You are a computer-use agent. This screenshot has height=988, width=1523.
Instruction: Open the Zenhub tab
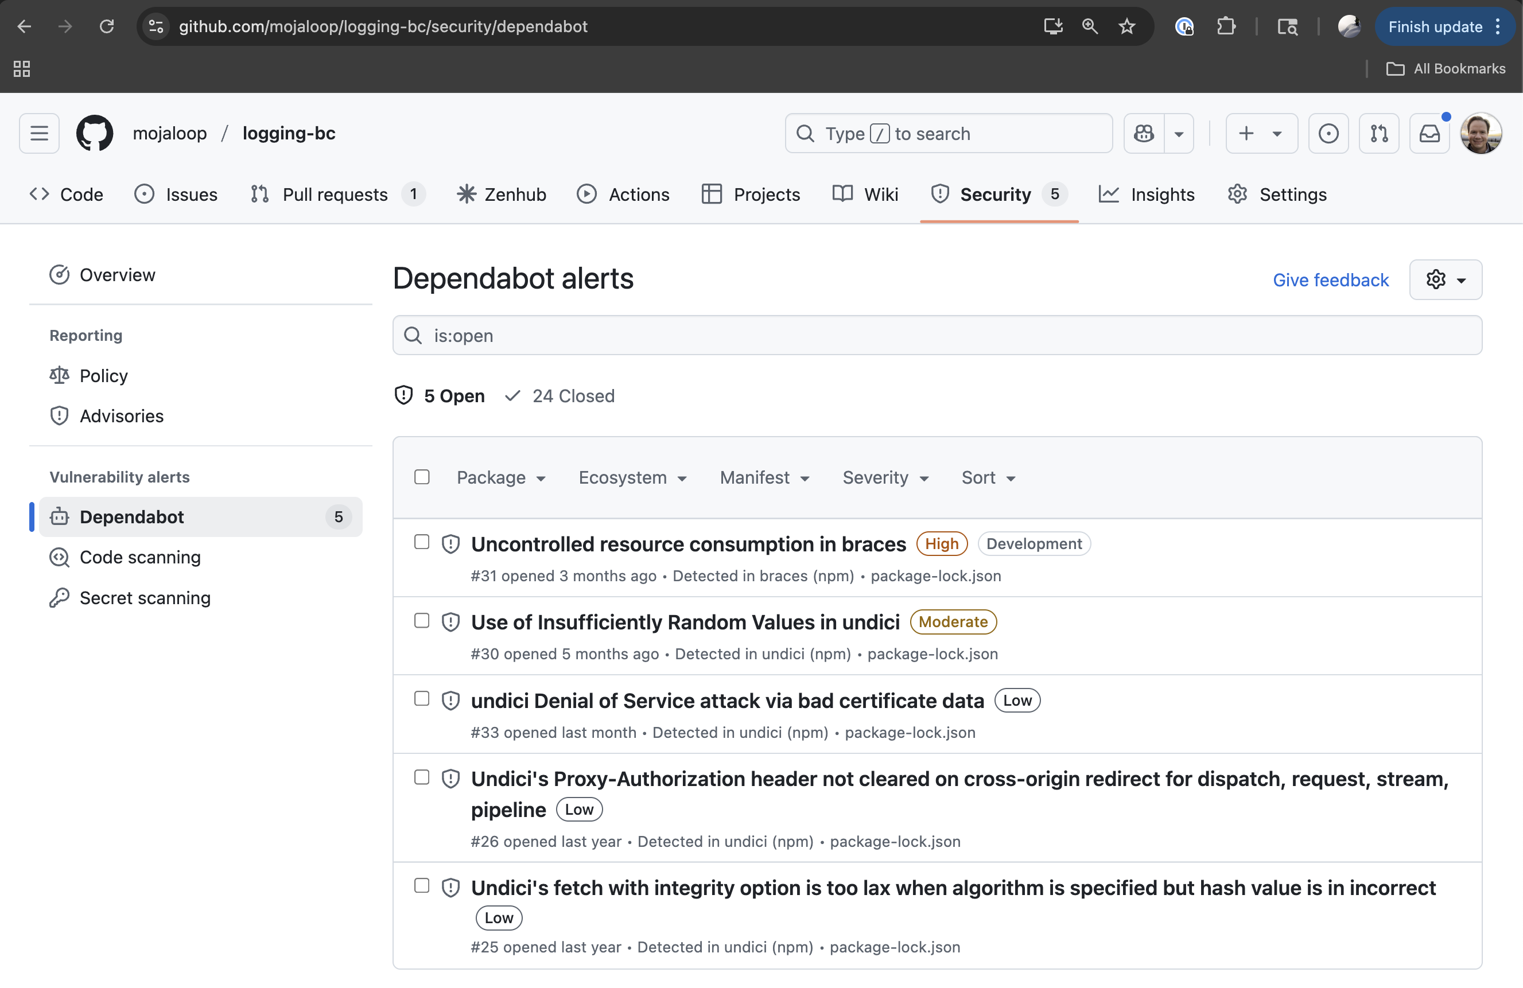click(502, 194)
